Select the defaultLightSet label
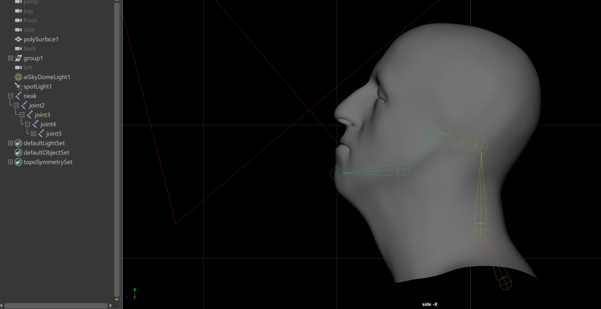The height and width of the screenshot is (309, 601). [x=44, y=143]
